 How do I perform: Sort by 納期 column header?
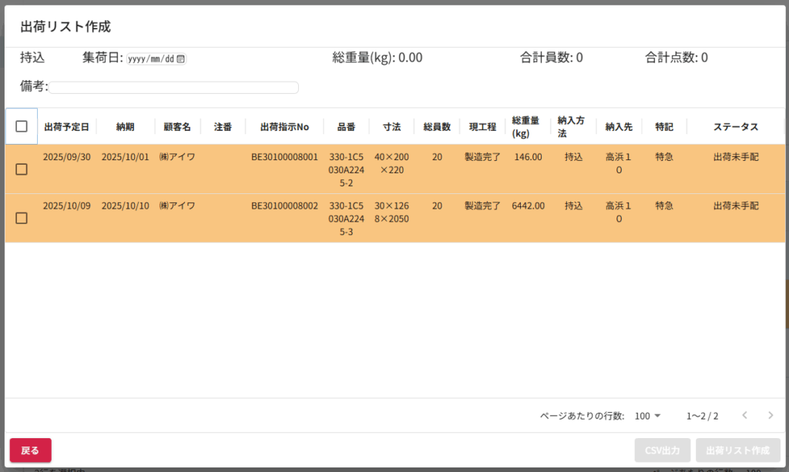click(125, 127)
